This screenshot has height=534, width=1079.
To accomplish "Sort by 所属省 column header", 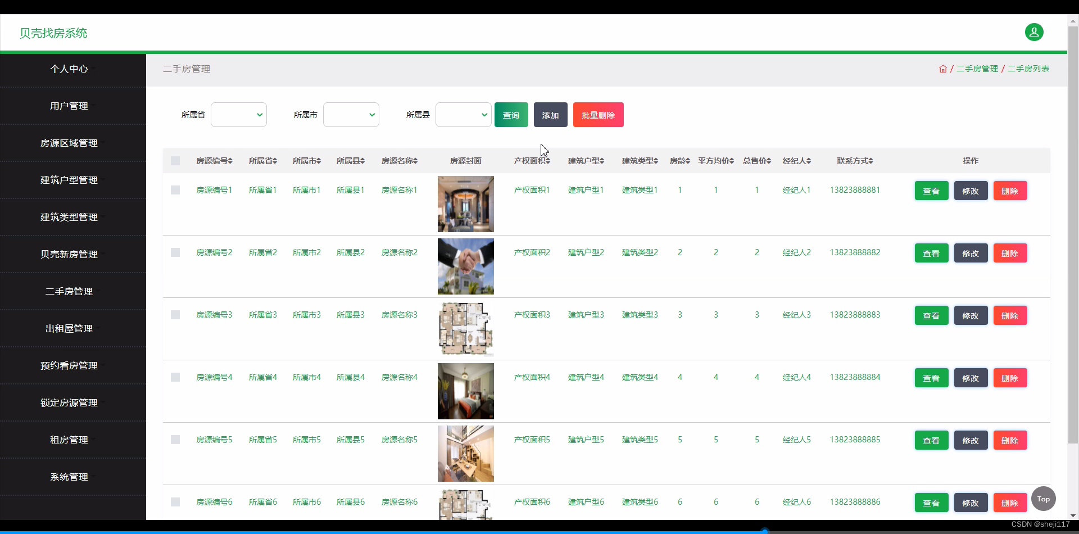I will (263, 161).
